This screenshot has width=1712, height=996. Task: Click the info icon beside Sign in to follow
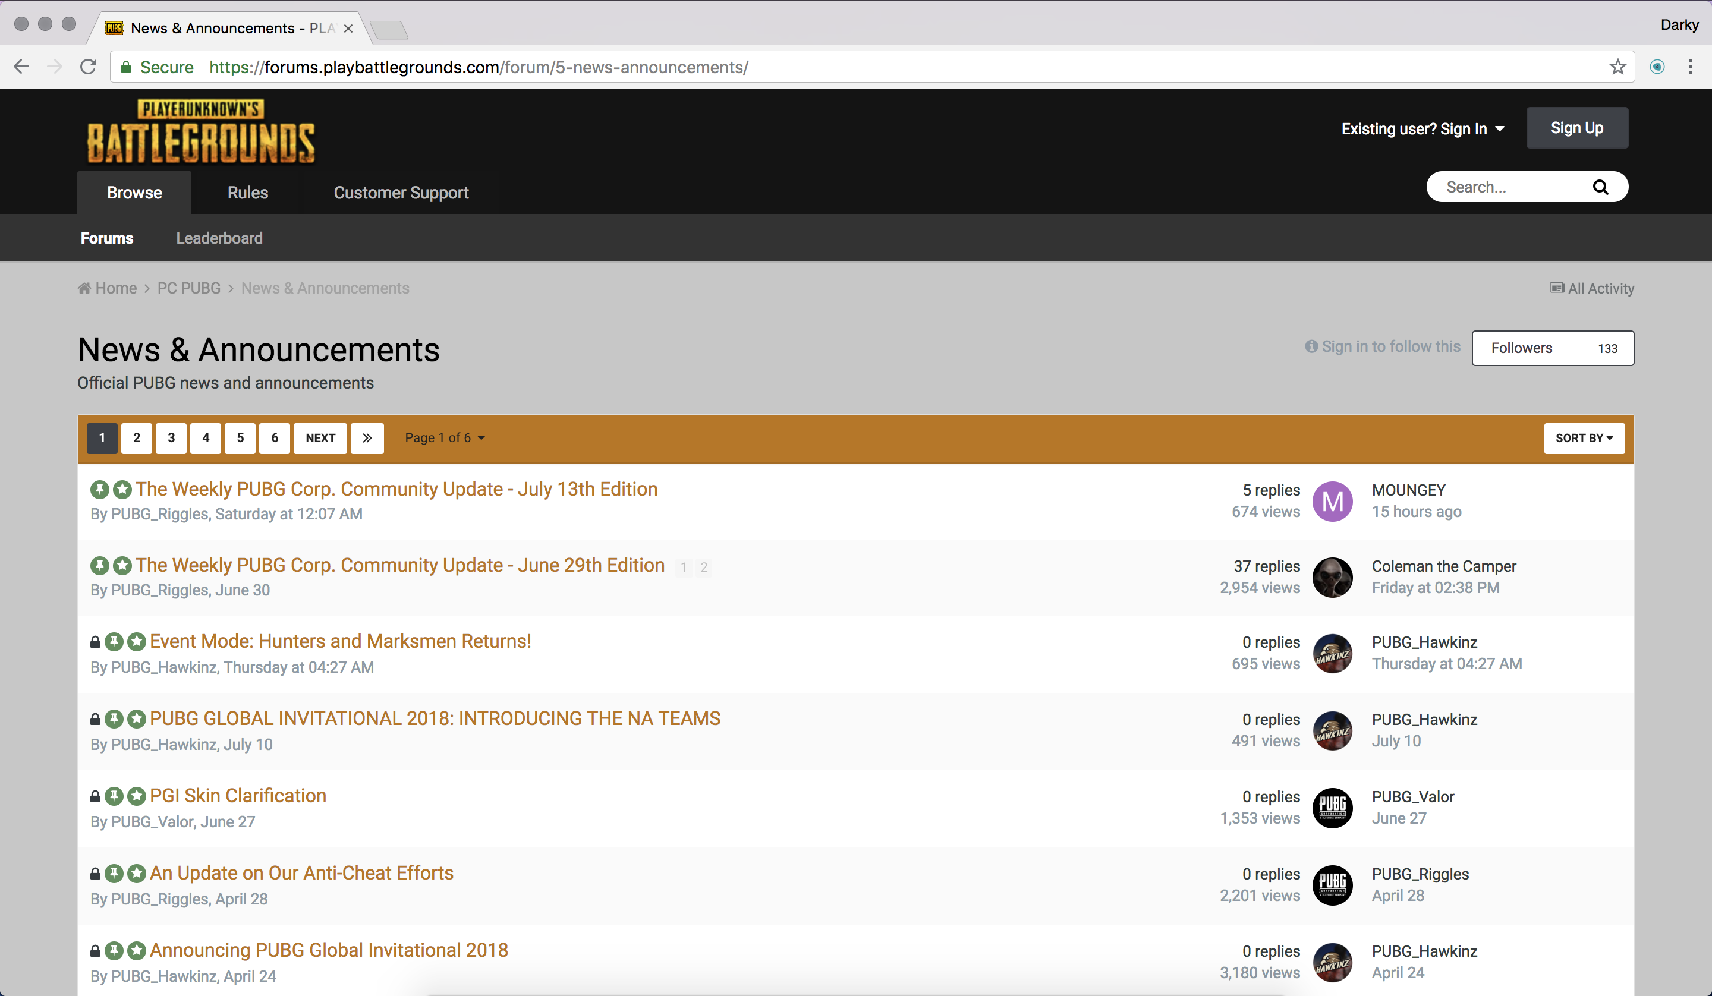(1311, 346)
